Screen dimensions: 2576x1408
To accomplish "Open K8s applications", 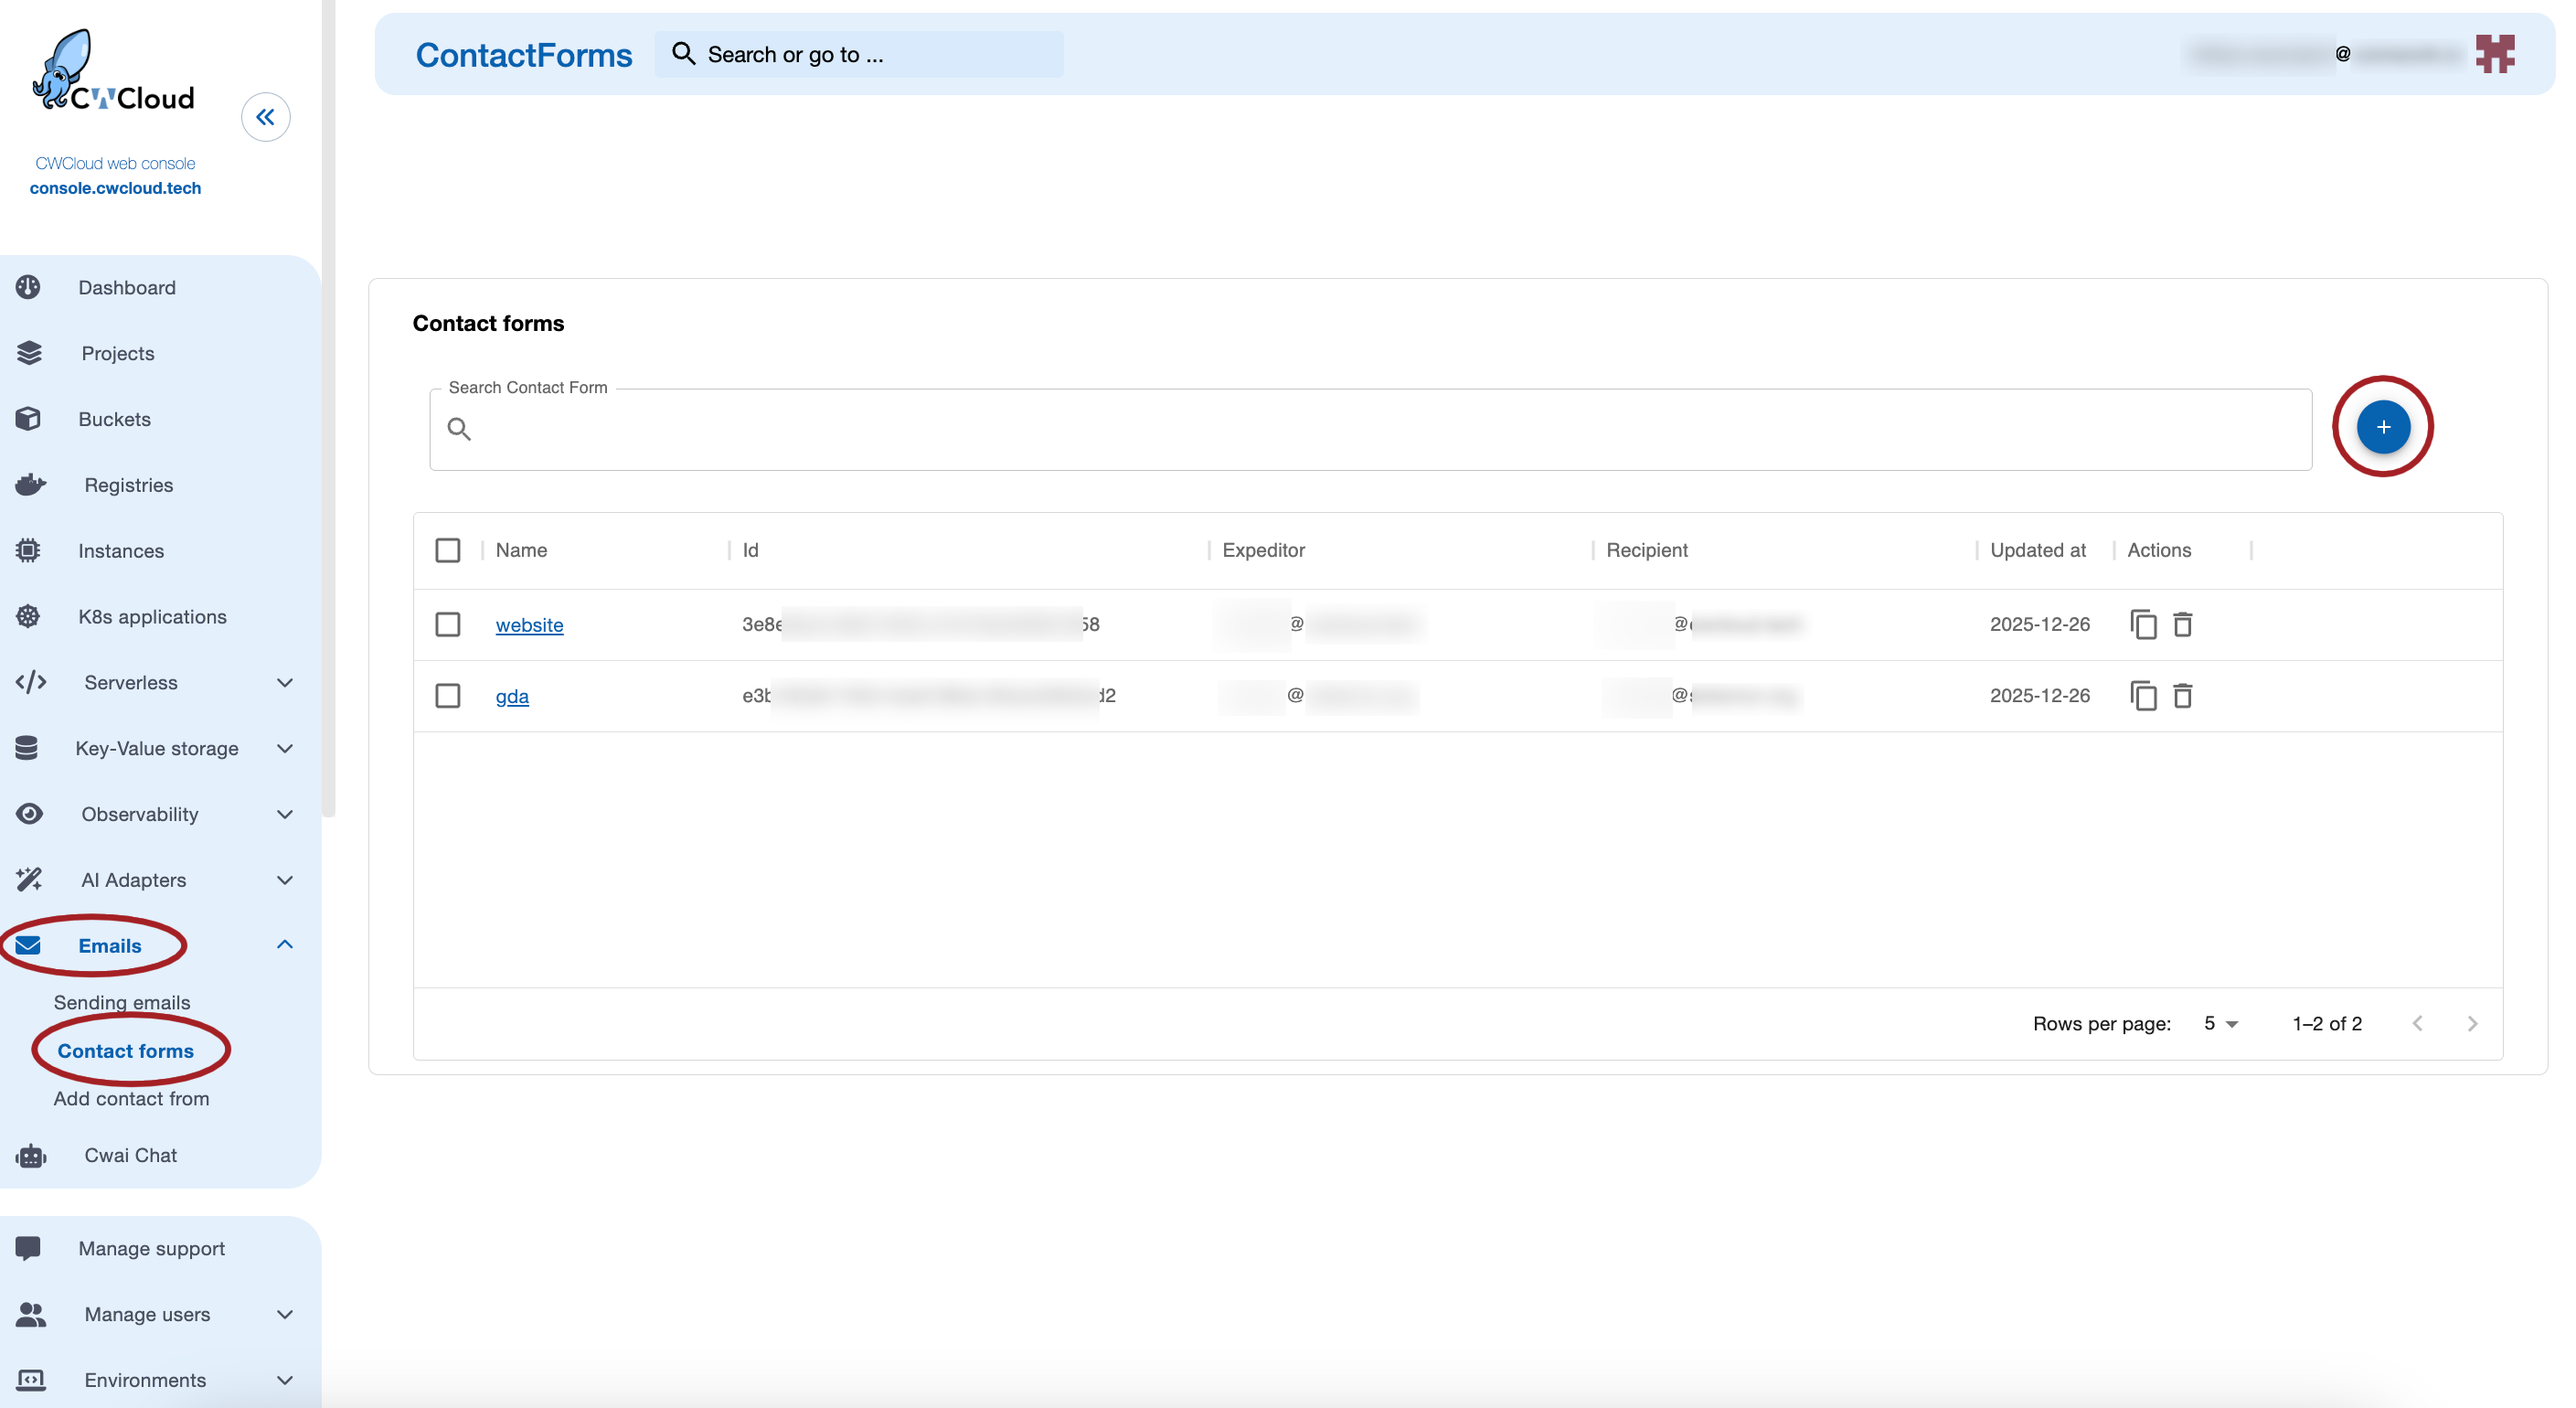I will pyautogui.click(x=152, y=617).
